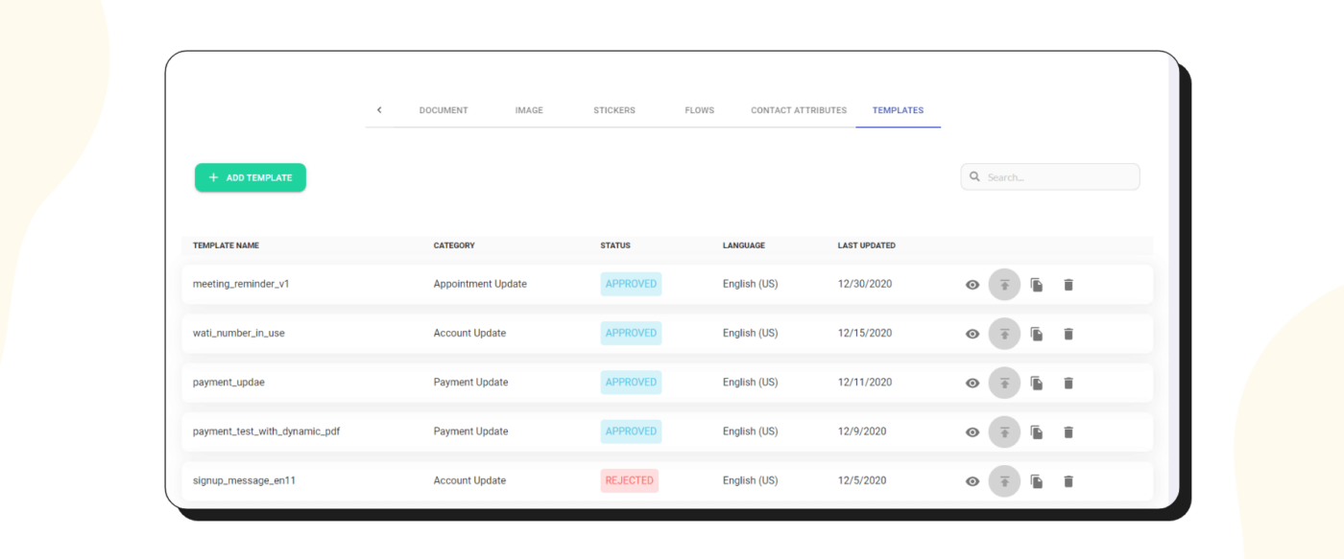
Task: Open the Flows tab
Action: pos(700,110)
